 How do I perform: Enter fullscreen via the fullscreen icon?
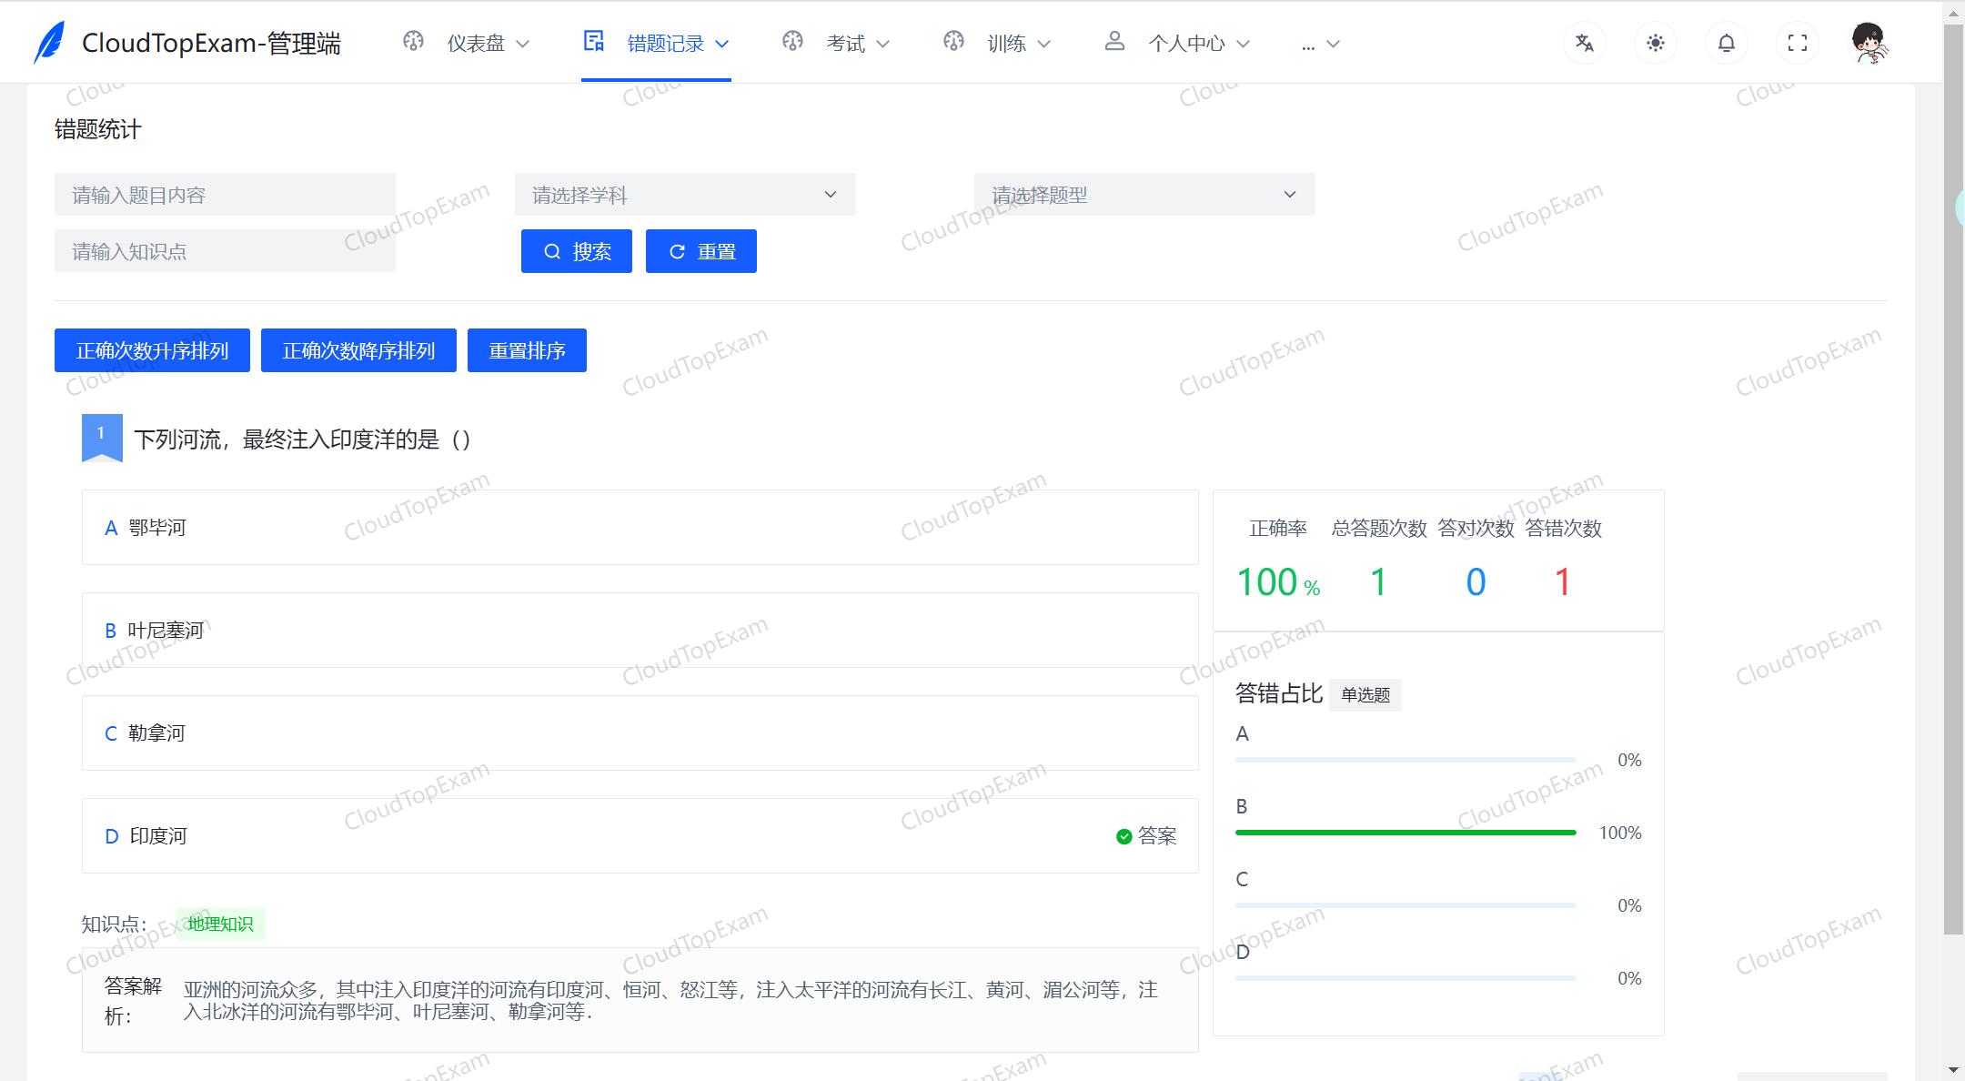tap(1797, 42)
